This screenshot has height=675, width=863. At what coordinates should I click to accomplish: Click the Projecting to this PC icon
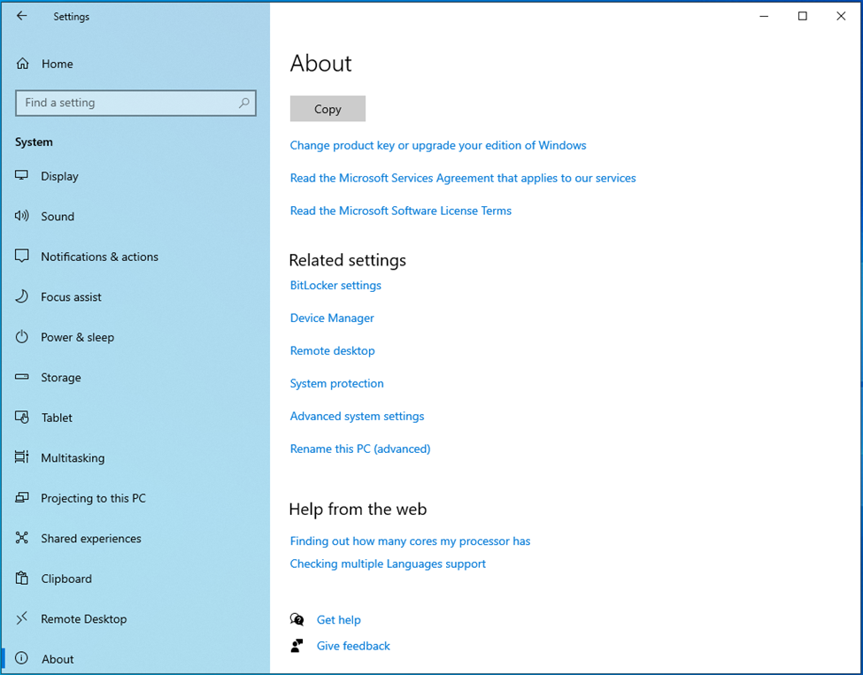(21, 497)
